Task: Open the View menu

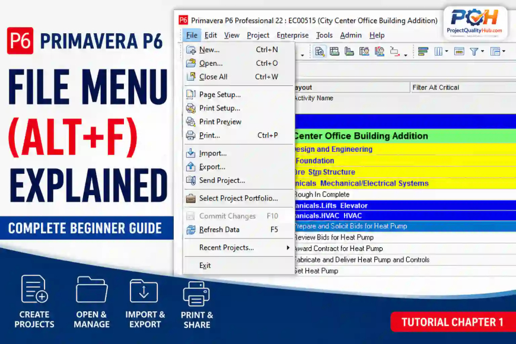Action: tap(232, 35)
